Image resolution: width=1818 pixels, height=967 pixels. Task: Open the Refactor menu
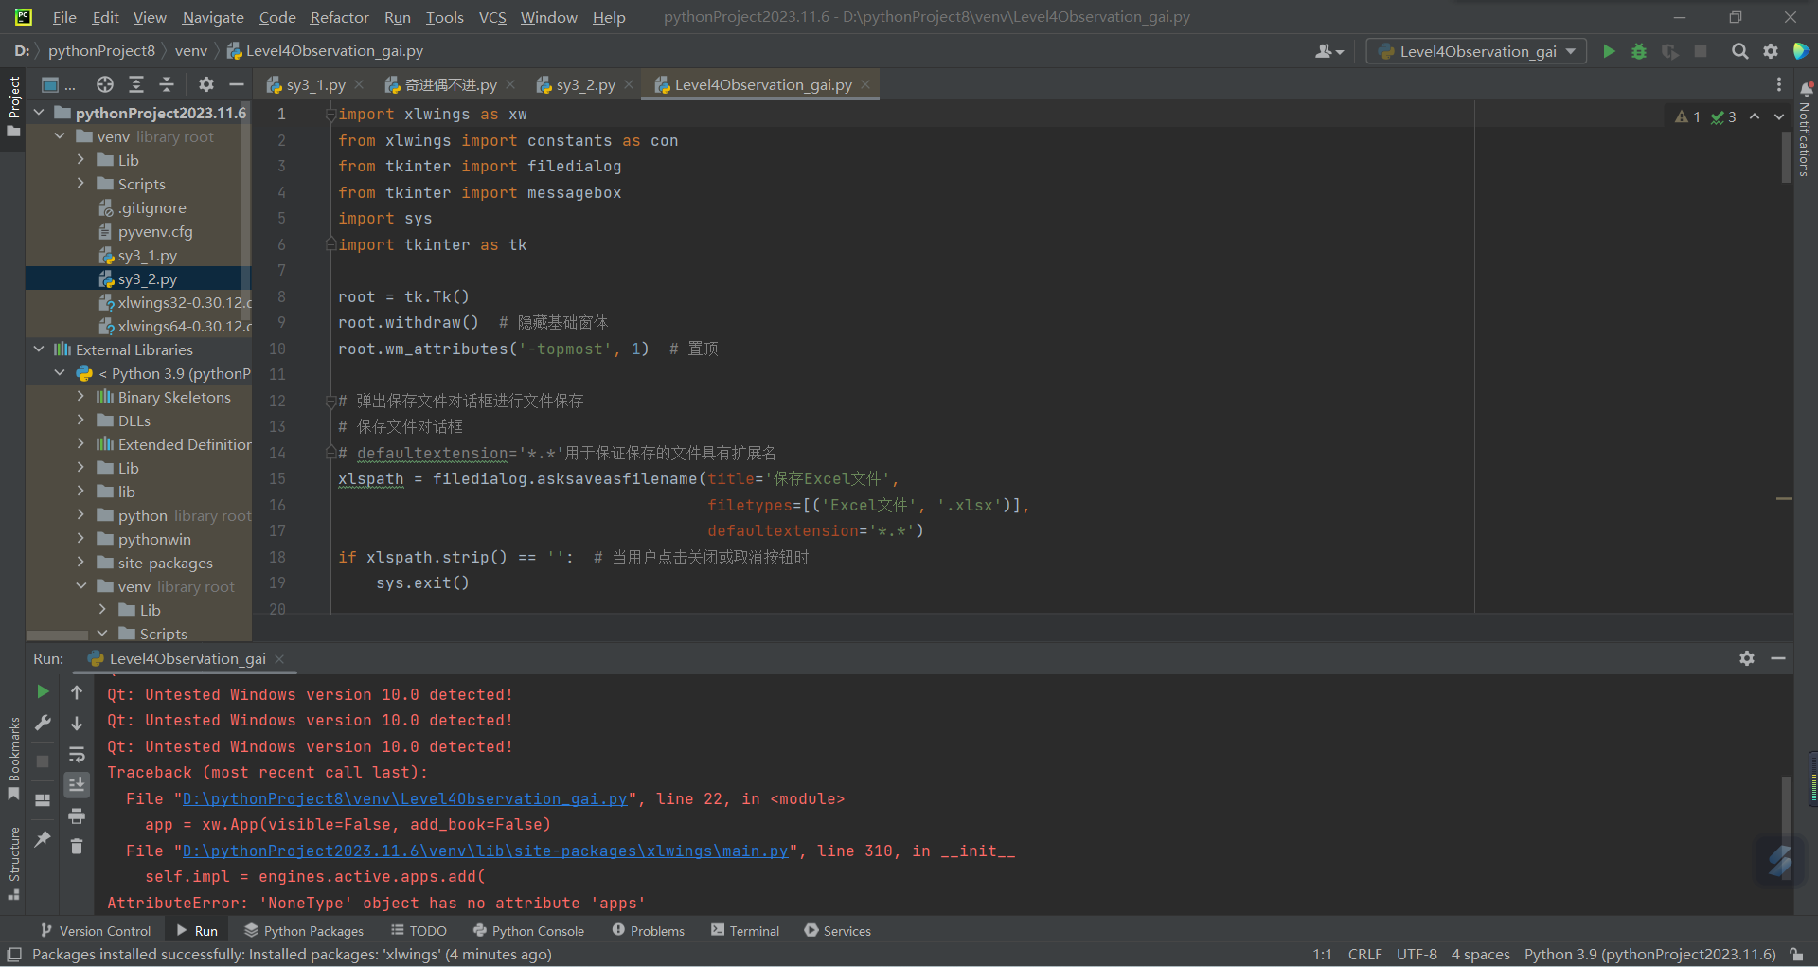(339, 17)
